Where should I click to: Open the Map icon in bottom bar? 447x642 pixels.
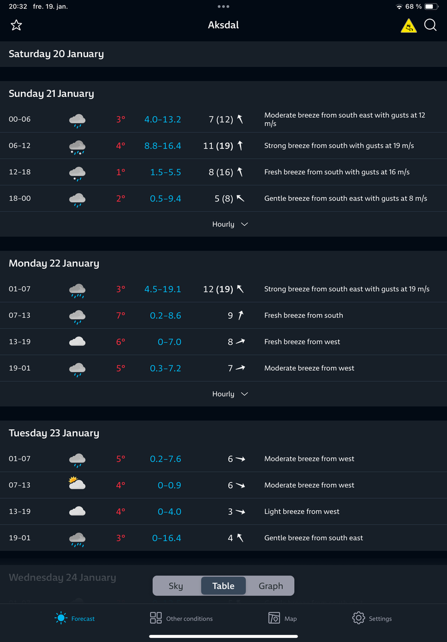[274, 618]
